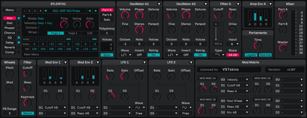This screenshot has height=118, width=307.
Task: Open Oscillator A2 section menu arrow
Action: 206,4
